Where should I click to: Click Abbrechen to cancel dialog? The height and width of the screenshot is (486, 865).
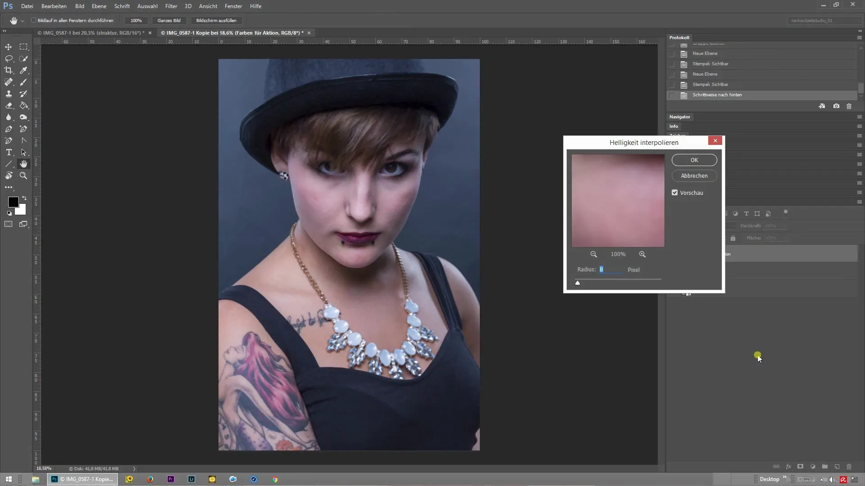[x=694, y=175]
